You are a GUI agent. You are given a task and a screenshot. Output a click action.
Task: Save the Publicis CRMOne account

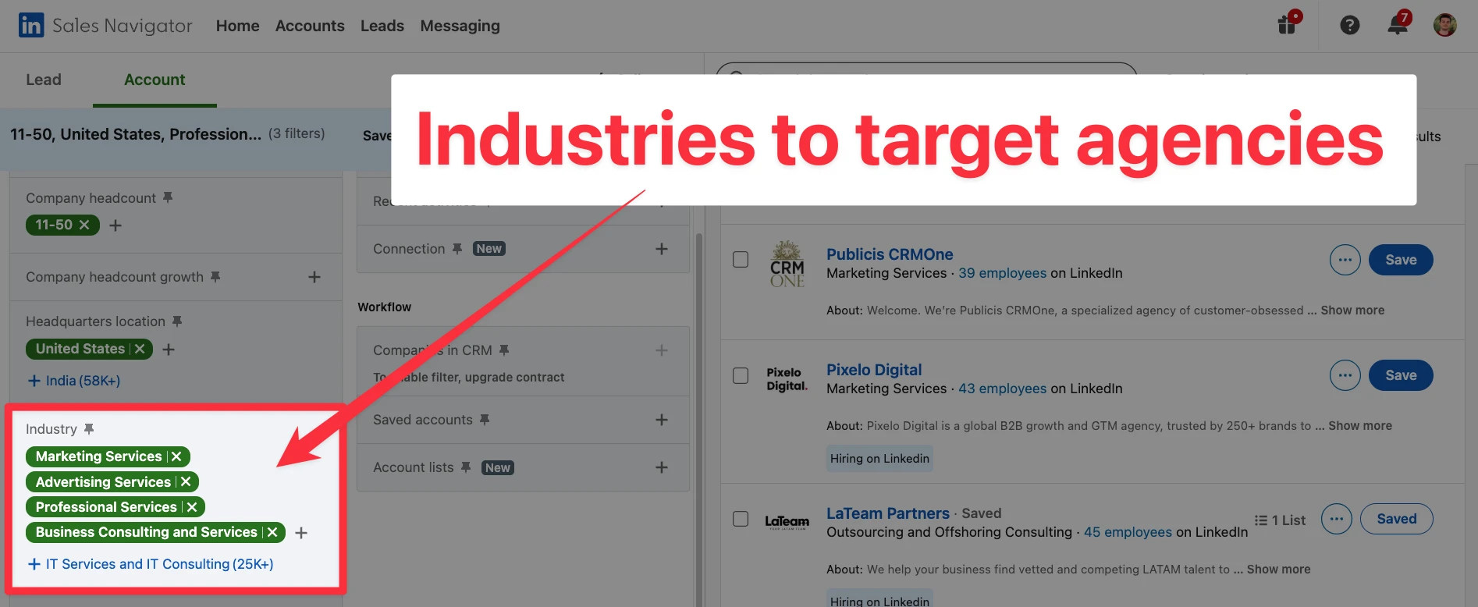1401,260
